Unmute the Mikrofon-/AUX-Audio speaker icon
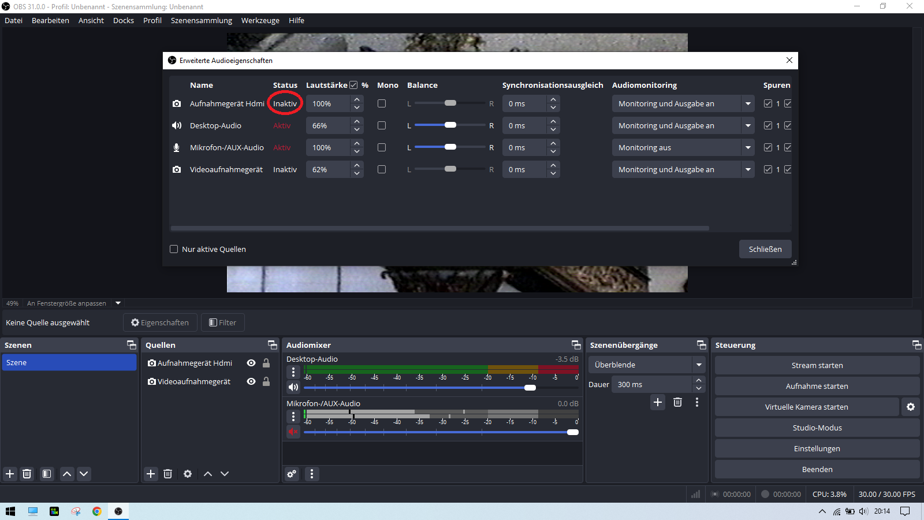Viewport: 924px width, 520px height. 293,432
